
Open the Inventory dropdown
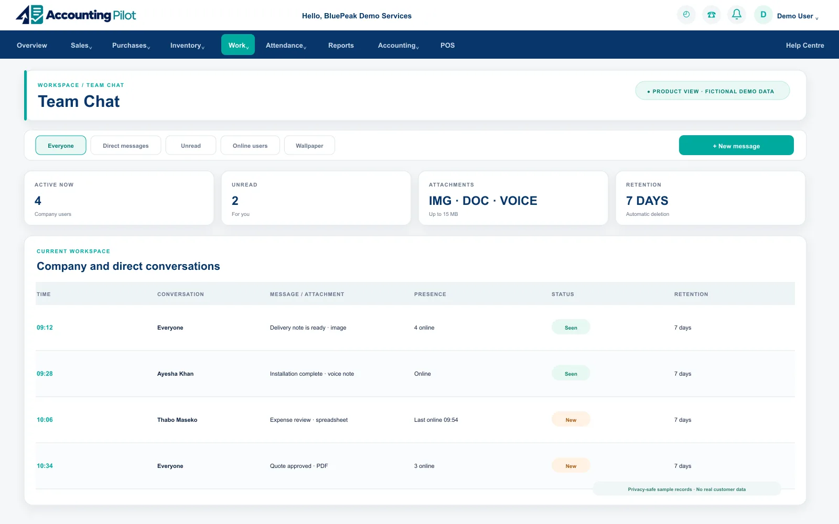click(187, 46)
